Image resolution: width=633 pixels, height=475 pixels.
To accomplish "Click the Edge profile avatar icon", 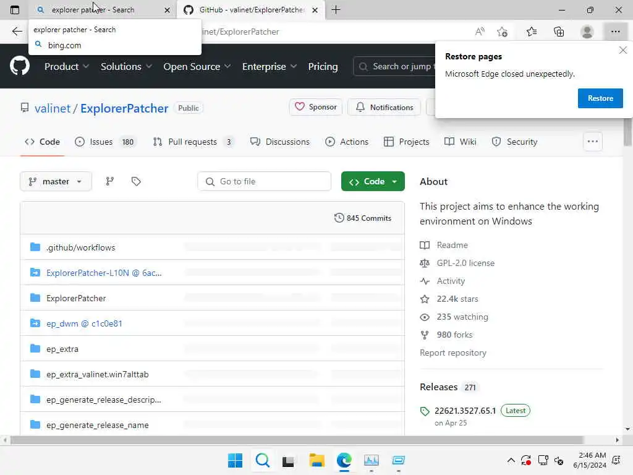I will [587, 32].
